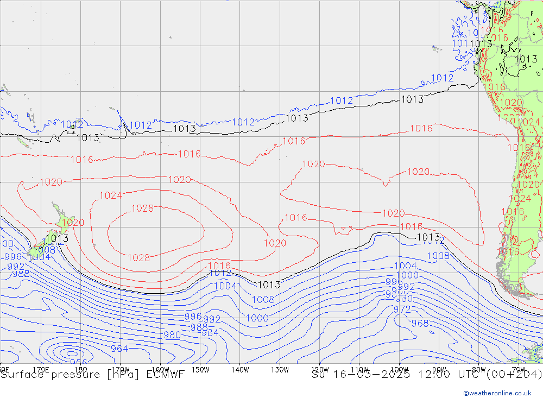Viewport: 543px width, 398px height.
Task: Click the 180 longitude axis label
Action: pyautogui.click(x=81, y=370)
